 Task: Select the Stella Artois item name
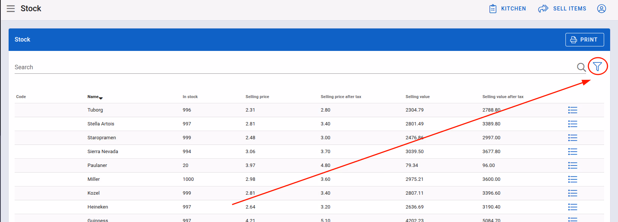tap(101, 124)
